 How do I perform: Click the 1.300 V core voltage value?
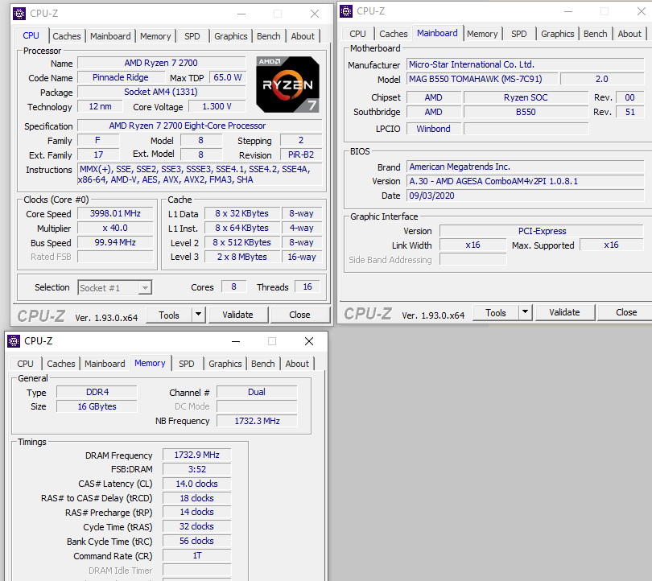[x=217, y=107]
